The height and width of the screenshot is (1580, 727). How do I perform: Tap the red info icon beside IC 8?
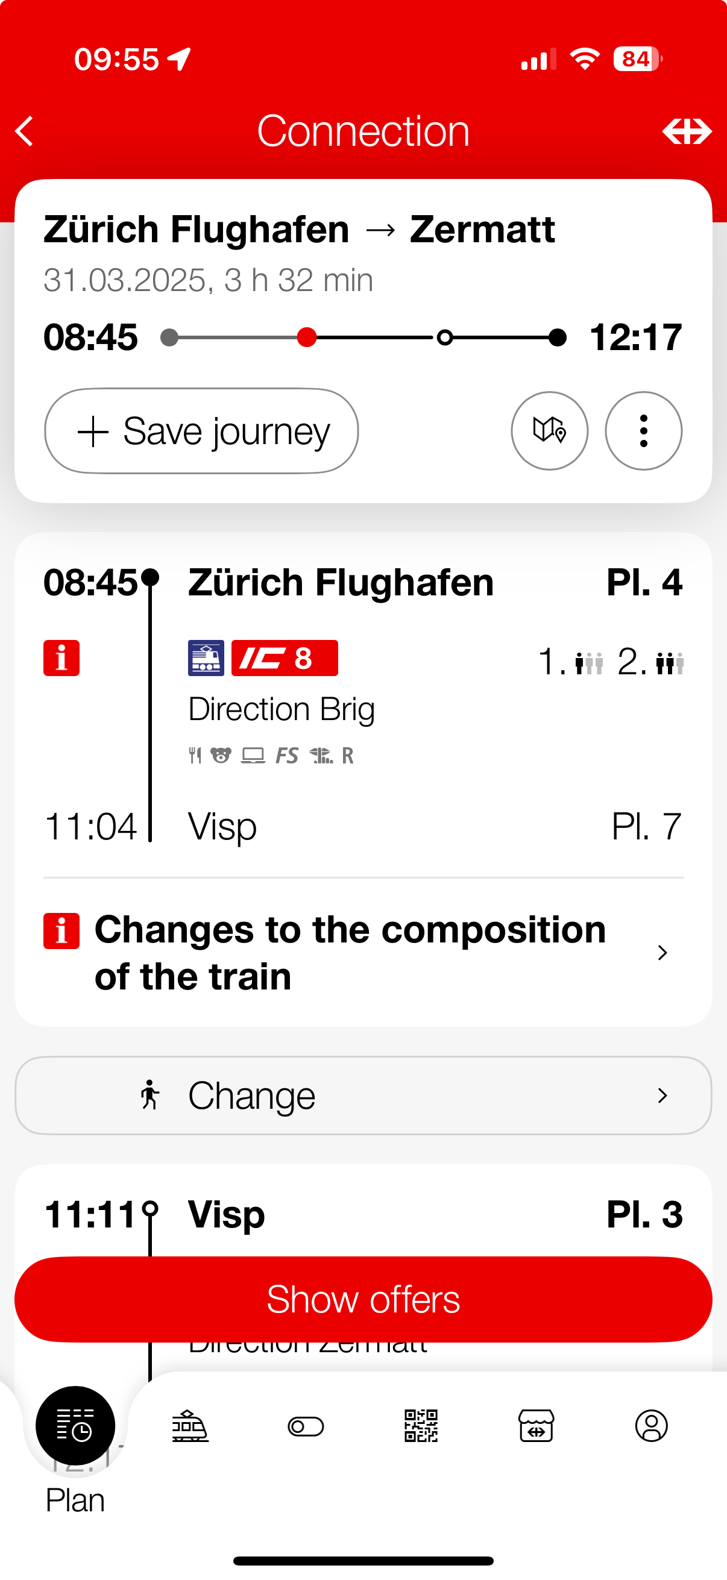click(x=61, y=658)
